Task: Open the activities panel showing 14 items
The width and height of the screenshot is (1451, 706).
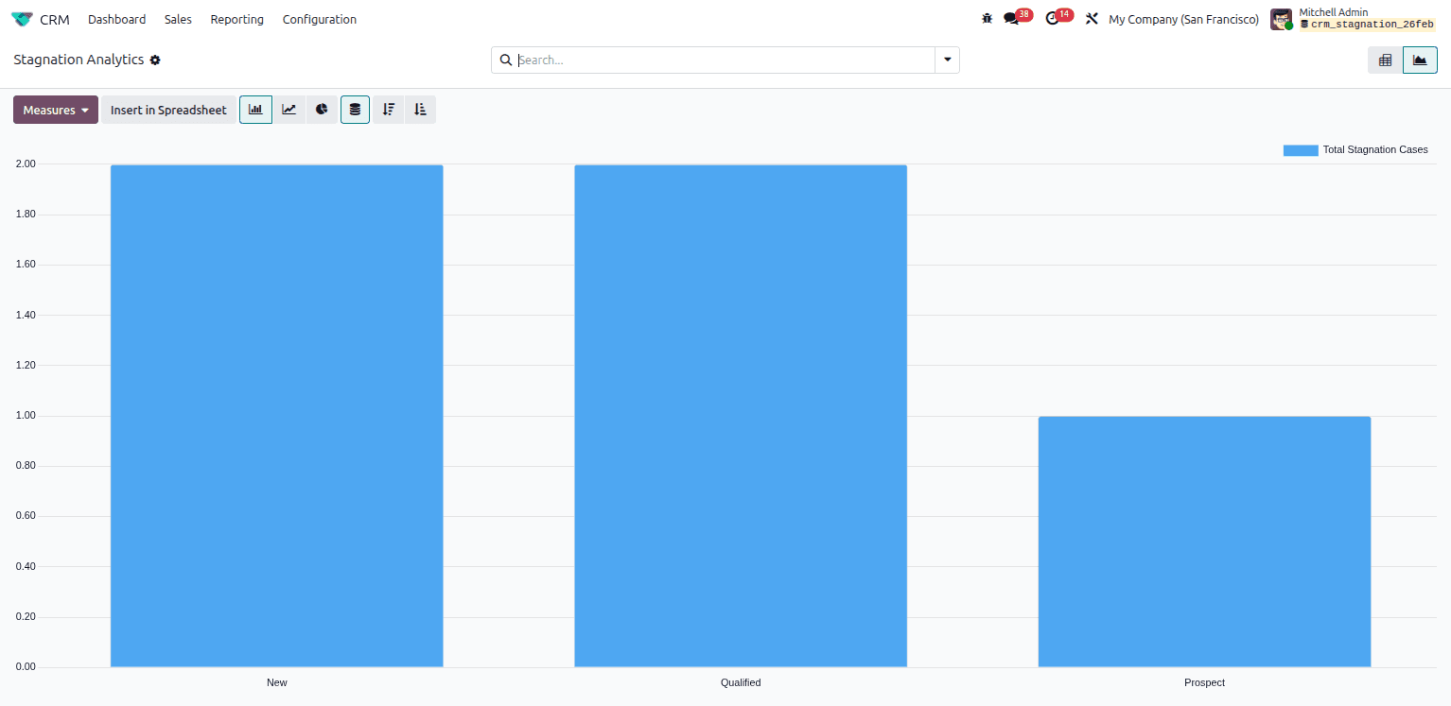Action: click(x=1055, y=18)
